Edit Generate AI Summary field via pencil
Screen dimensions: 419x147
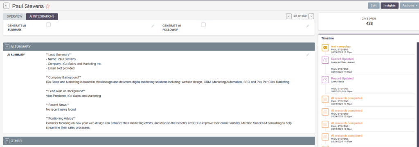pyautogui.click(x=153, y=26)
